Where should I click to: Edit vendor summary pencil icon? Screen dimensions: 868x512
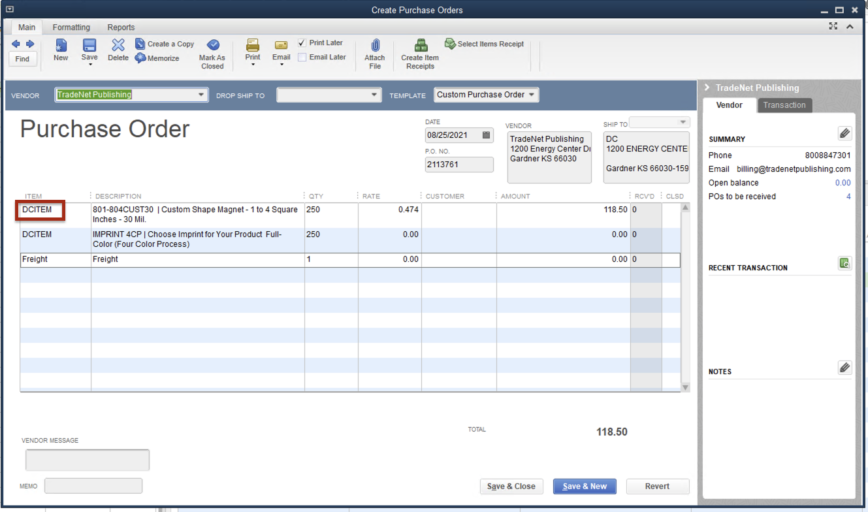(845, 133)
